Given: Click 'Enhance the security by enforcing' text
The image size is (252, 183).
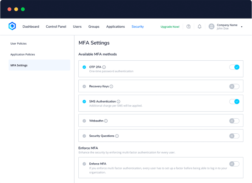Looking at the screenshot, I should coord(127,152).
